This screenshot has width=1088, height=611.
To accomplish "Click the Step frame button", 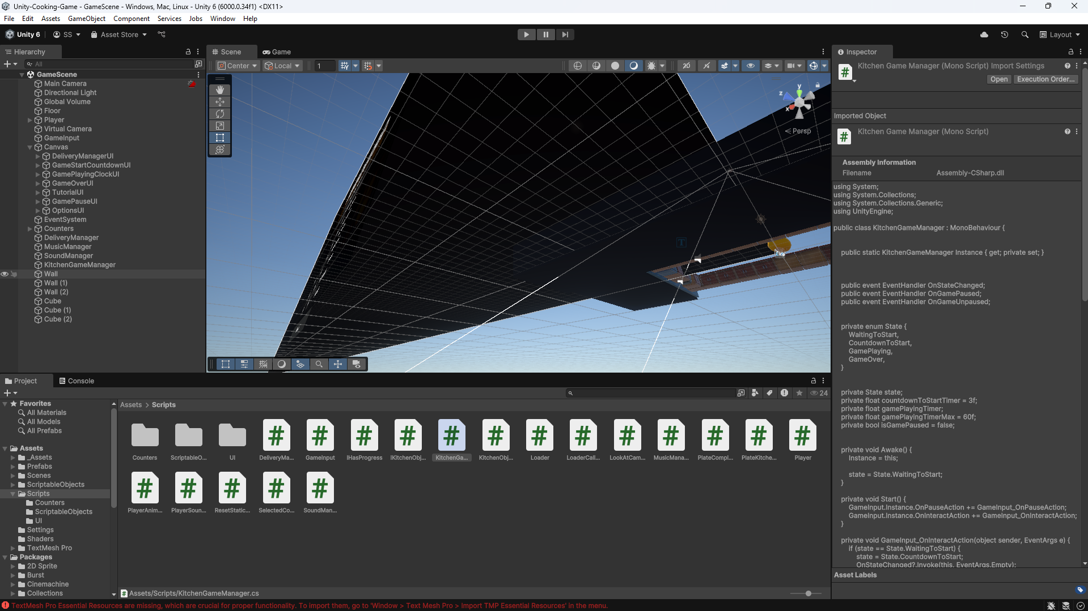I will pyautogui.click(x=565, y=35).
